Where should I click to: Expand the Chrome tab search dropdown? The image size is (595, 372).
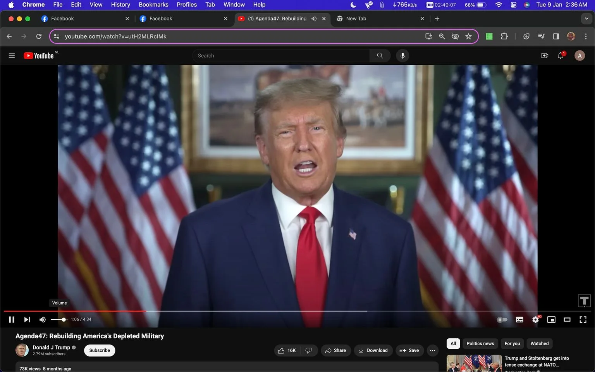tap(586, 19)
